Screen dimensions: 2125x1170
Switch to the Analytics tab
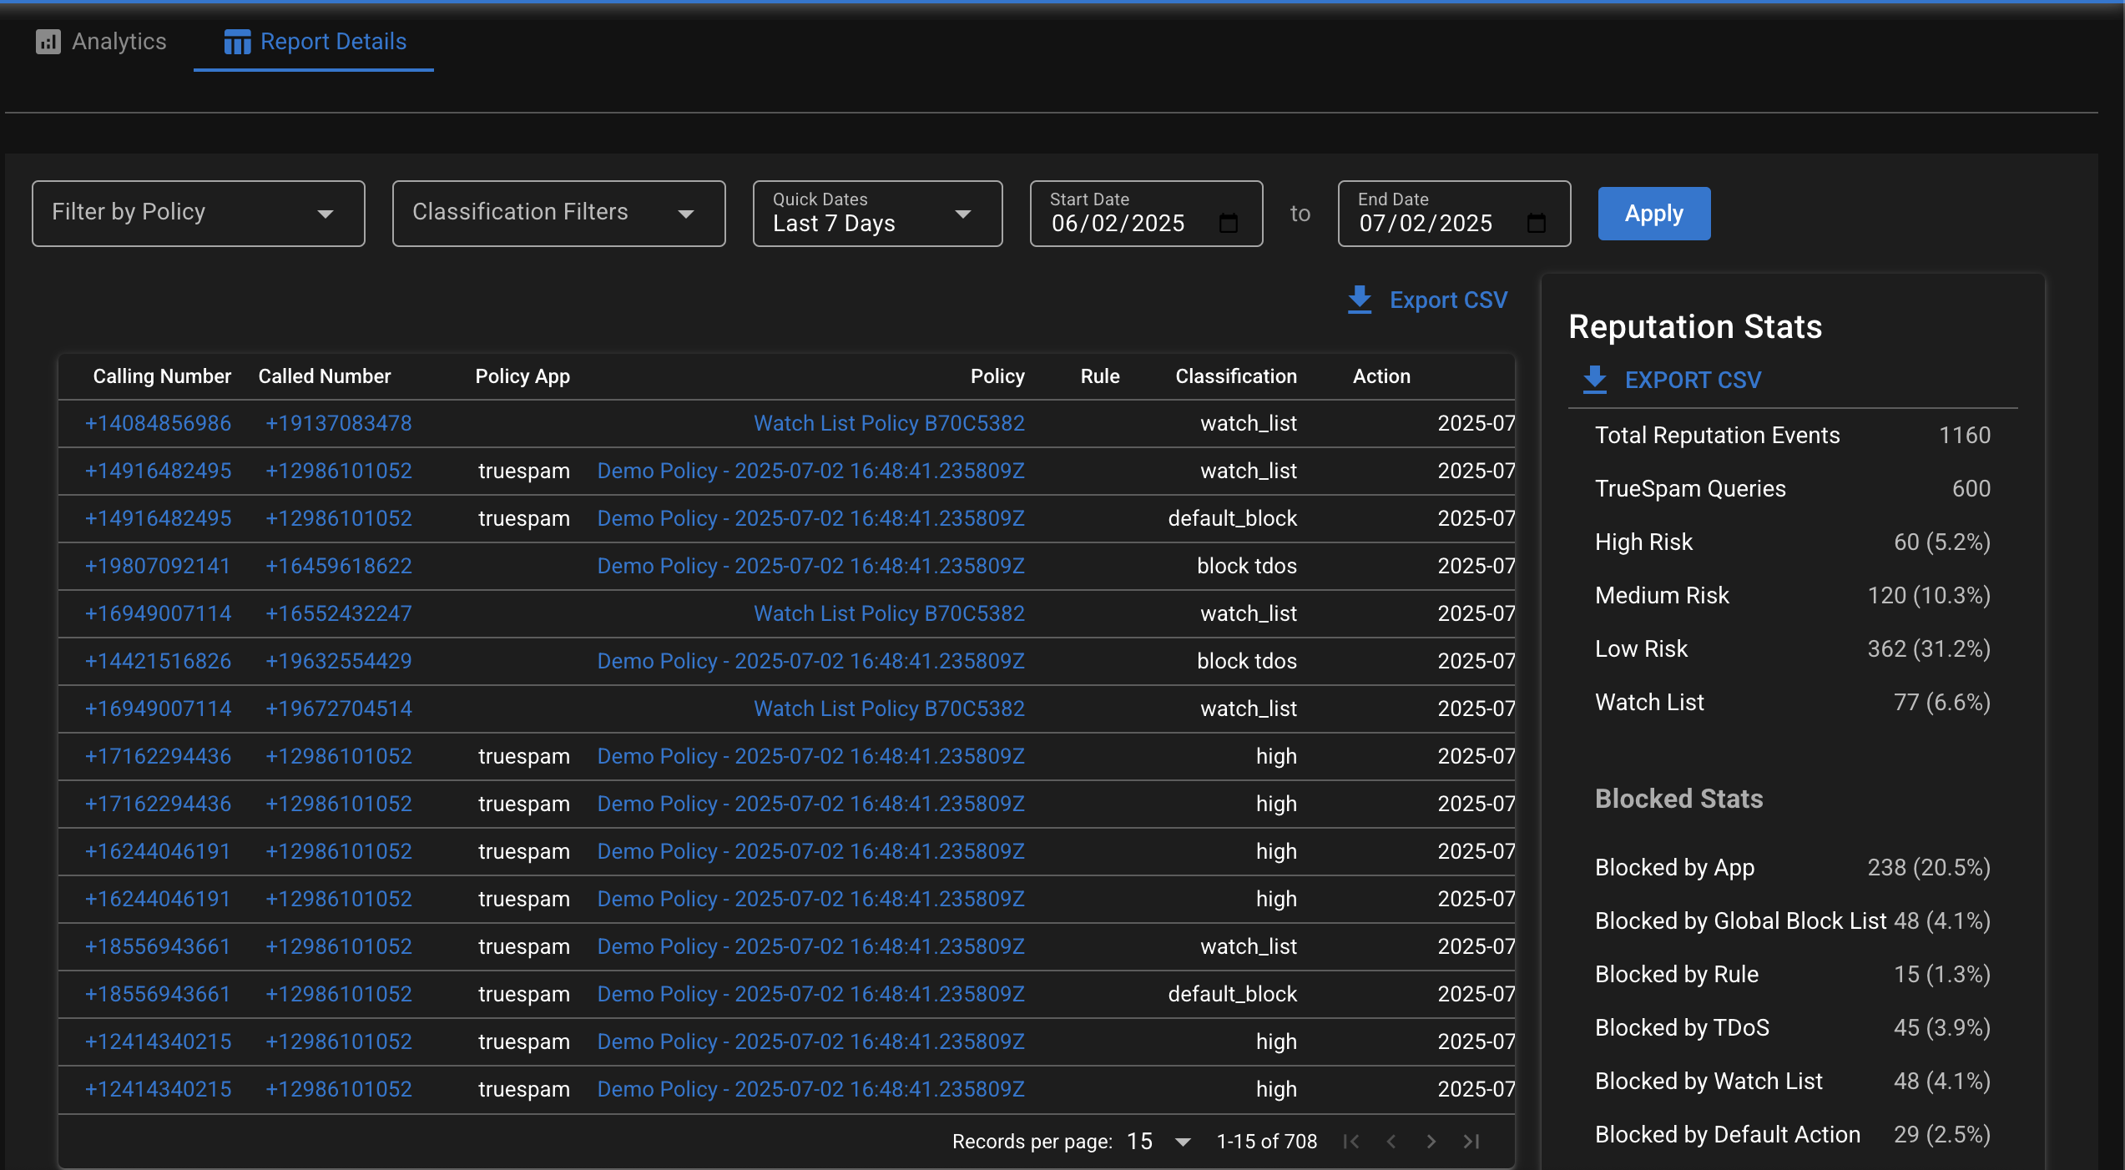pos(100,42)
